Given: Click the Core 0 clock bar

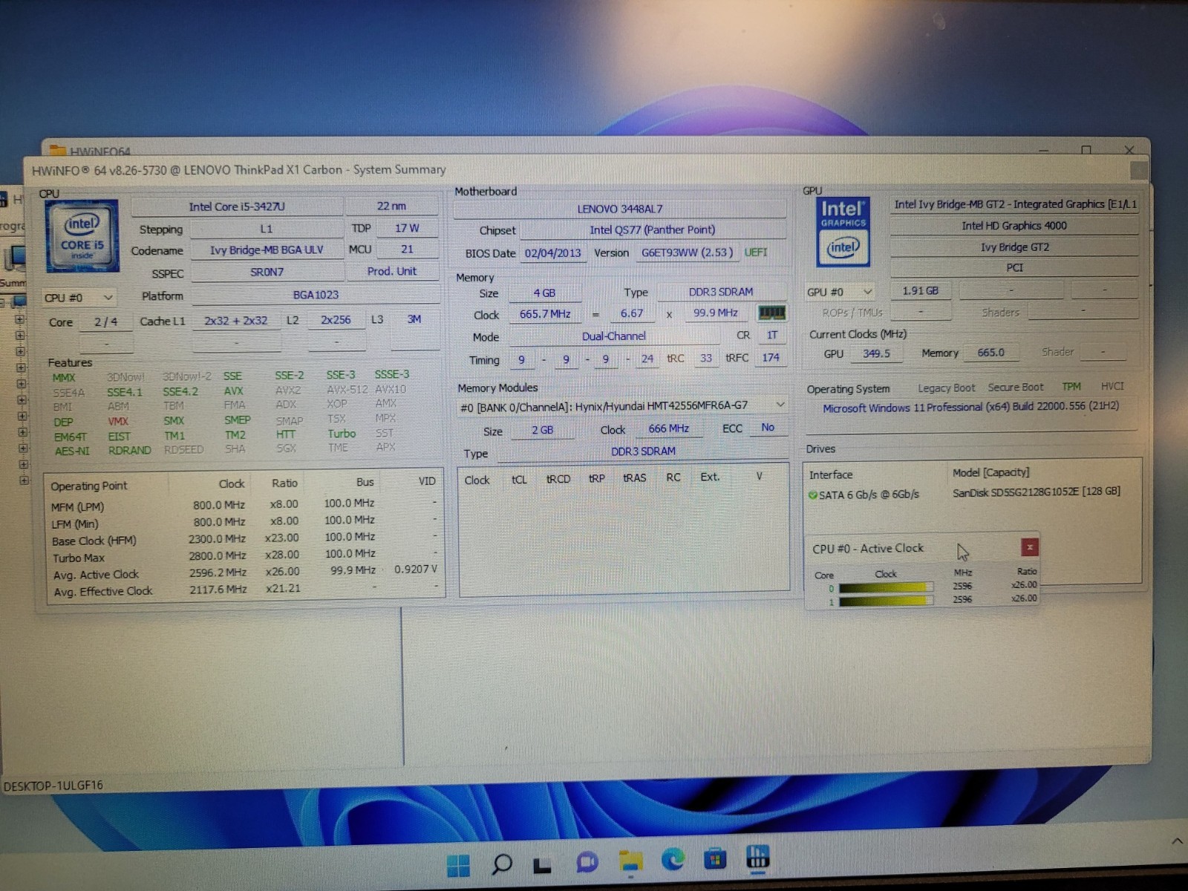Looking at the screenshot, I should [x=886, y=587].
